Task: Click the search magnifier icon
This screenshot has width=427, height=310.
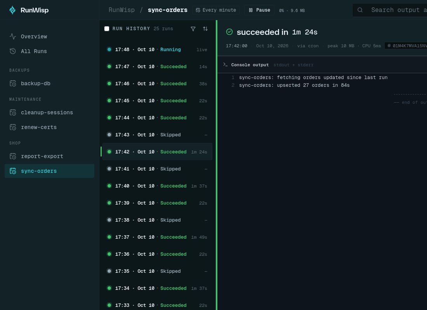Action: click(360, 10)
